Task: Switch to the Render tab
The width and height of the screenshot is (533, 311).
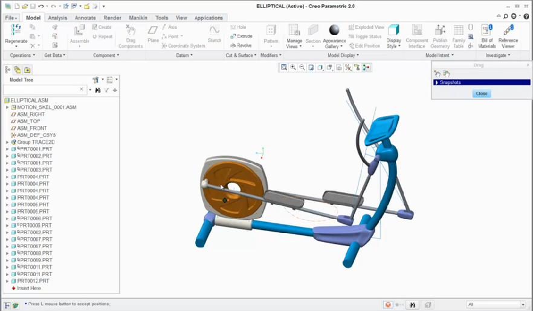Action: click(x=112, y=18)
